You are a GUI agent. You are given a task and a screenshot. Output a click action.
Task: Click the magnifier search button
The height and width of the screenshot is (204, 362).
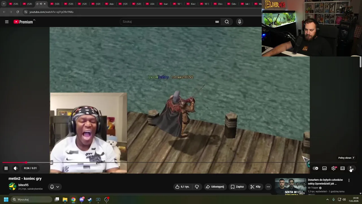point(227,22)
